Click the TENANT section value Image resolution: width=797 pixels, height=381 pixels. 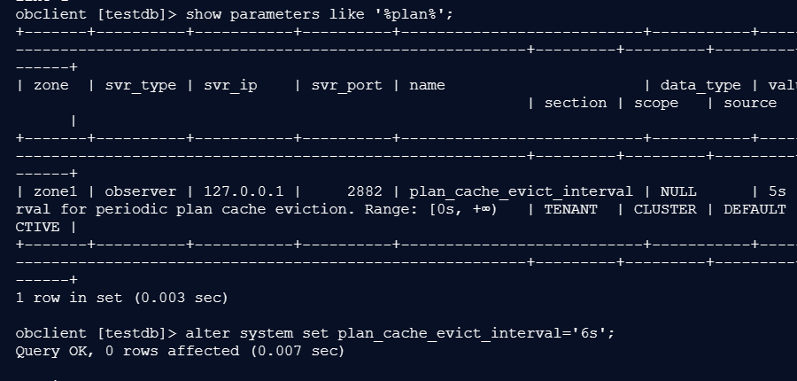click(571, 209)
